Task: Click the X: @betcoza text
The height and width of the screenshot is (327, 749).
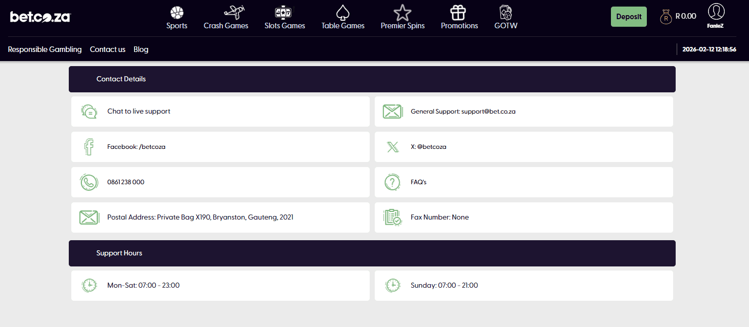Action: pyautogui.click(x=428, y=147)
